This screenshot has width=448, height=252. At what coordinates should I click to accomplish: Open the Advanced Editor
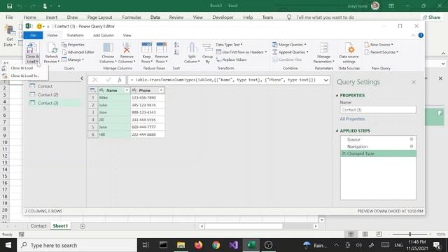78,52
